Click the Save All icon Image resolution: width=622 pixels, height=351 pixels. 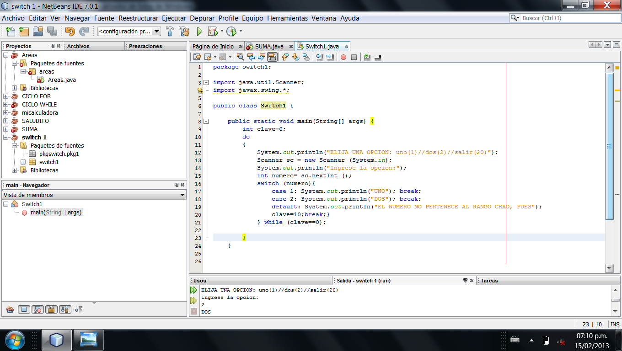pos(52,32)
